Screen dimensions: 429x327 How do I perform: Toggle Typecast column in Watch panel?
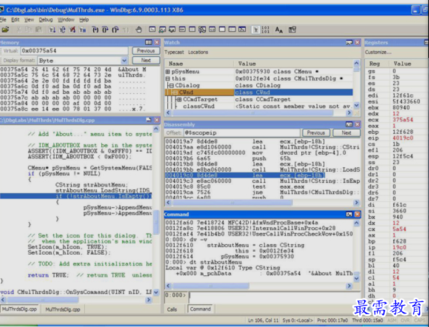tap(174, 52)
